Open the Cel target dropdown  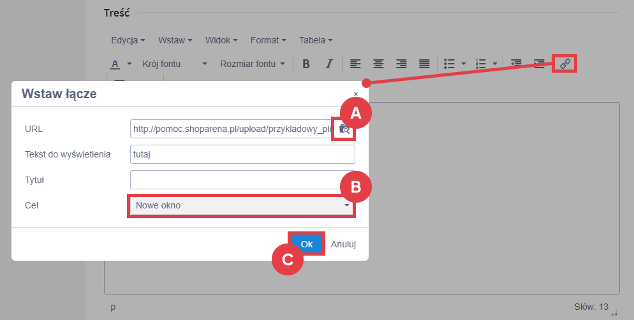[241, 206]
